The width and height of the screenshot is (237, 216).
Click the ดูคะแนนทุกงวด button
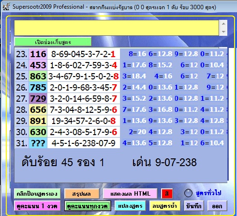[88, 206]
